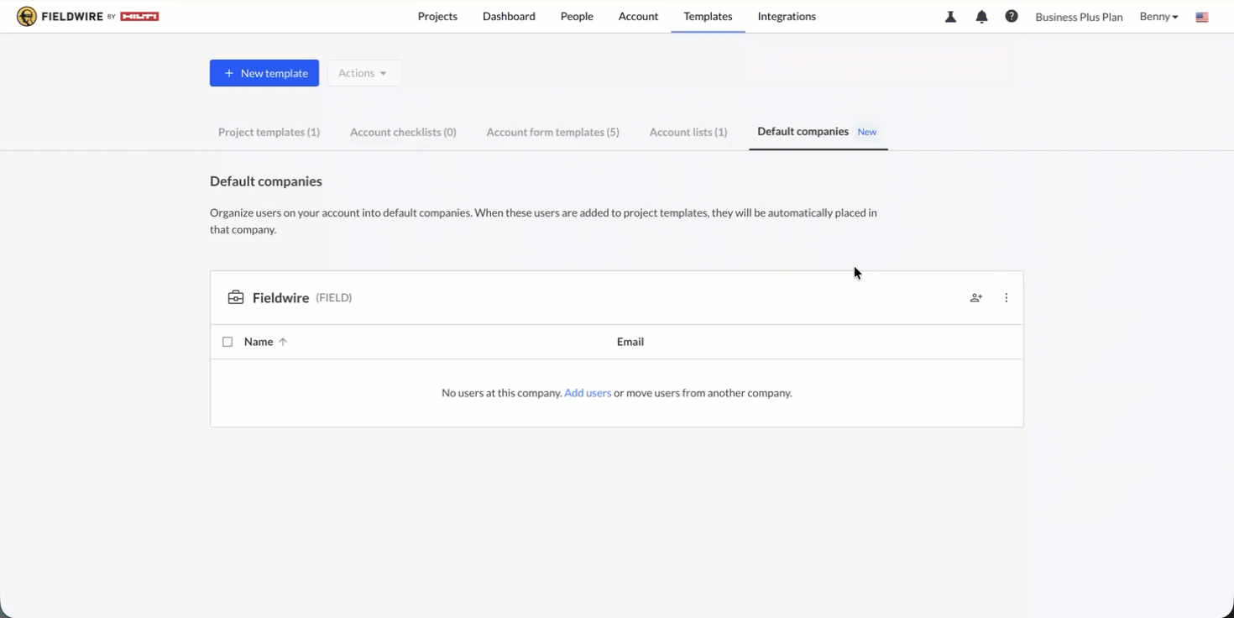Open the Integrations menu item
The width and height of the screenshot is (1234, 618).
(787, 16)
